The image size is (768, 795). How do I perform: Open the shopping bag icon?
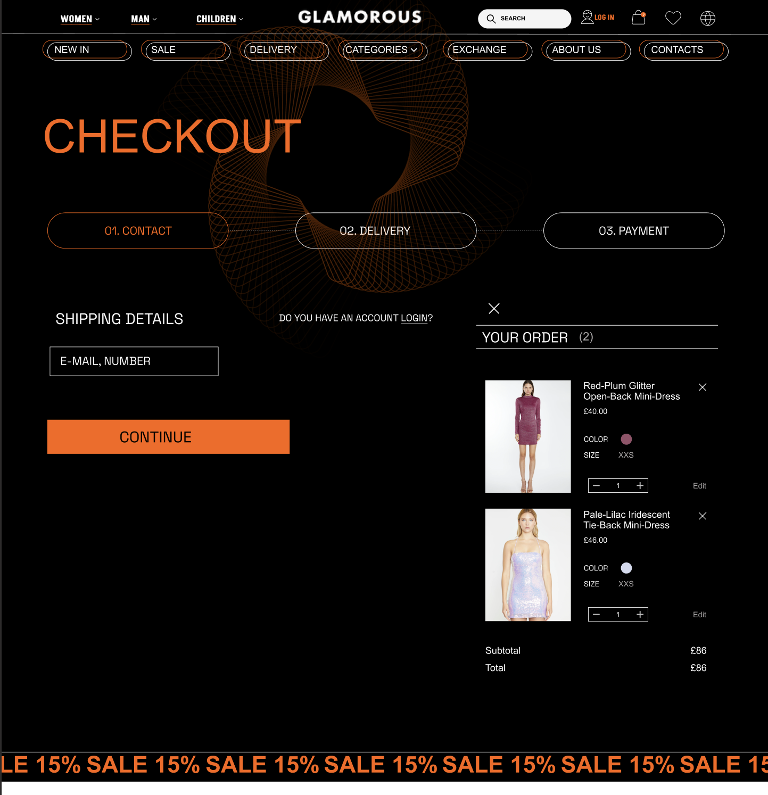[x=638, y=18]
